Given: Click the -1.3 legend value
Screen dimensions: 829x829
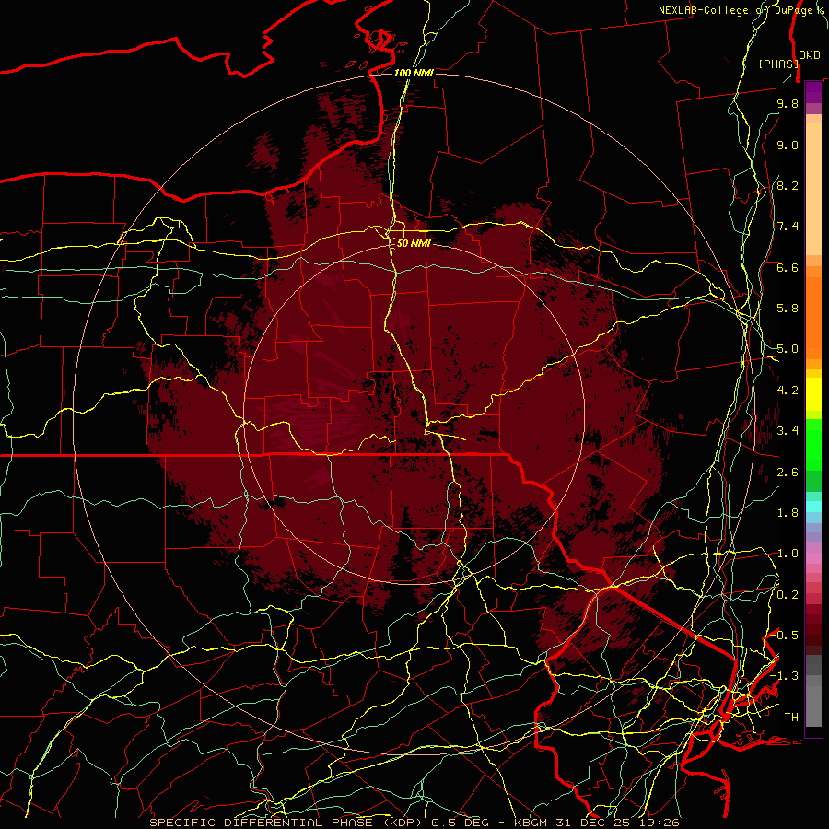Looking at the screenshot, I should point(785,676).
